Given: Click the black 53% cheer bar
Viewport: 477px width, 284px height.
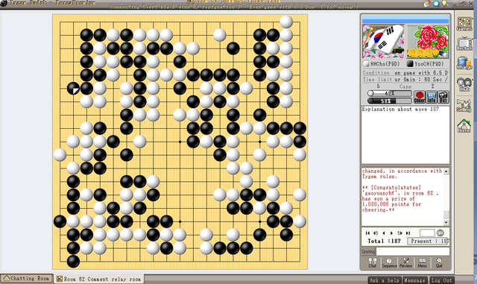Looking at the screenshot, I should (x=389, y=101).
